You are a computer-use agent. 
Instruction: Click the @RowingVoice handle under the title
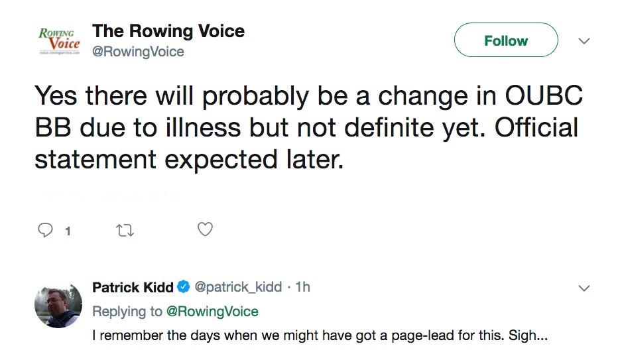pyautogui.click(x=139, y=51)
